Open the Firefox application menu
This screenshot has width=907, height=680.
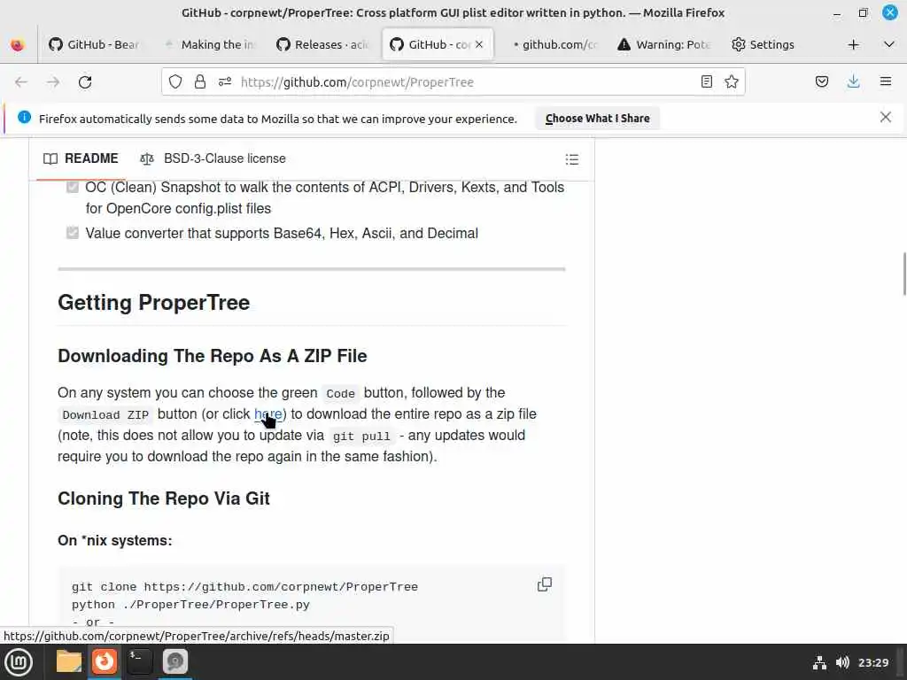886,81
